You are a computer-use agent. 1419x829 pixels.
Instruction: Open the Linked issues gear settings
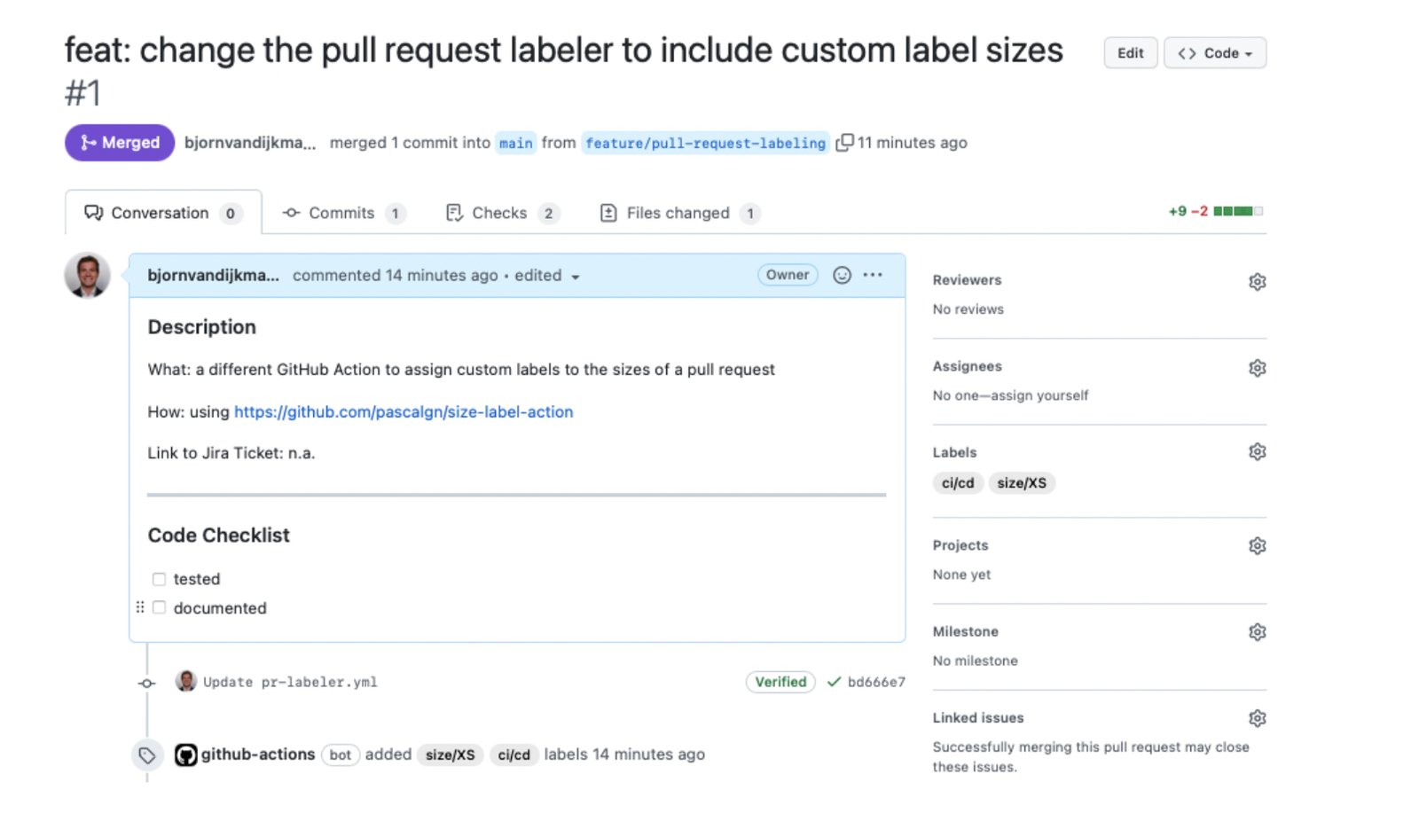1257,718
